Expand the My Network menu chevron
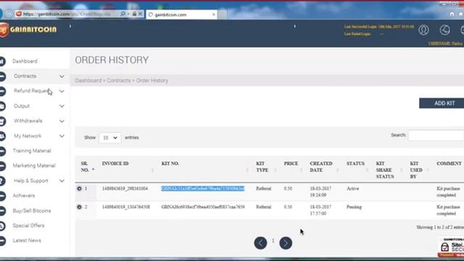Screen dimensions: 464x261 [62, 136]
